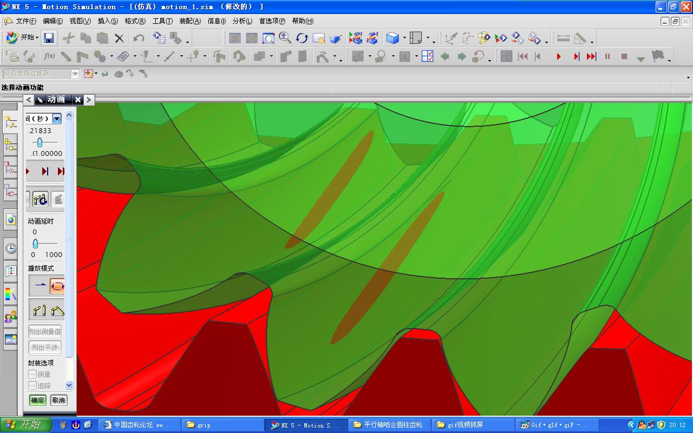The width and height of the screenshot is (693, 433).
Task: Toggle the design position mode button
Action: (x=40, y=310)
